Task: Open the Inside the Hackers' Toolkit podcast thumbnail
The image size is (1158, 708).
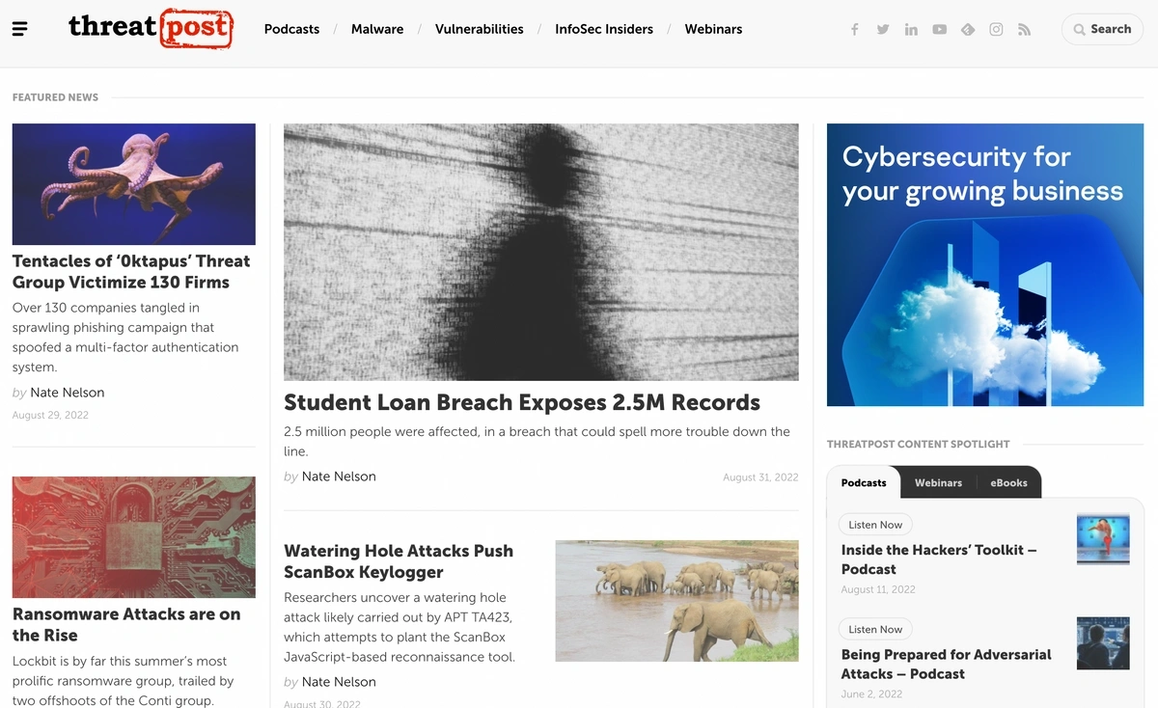Action: [1103, 539]
